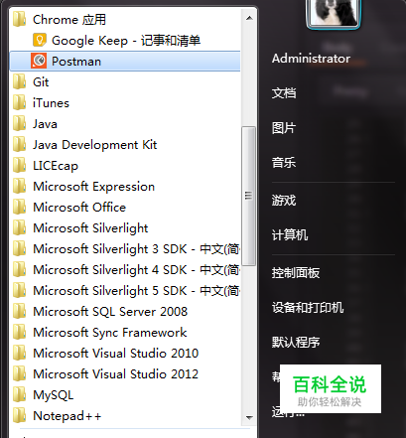Click scroll down arrow of programs list
This screenshot has width=406, height=438.
click(x=249, y=418)
